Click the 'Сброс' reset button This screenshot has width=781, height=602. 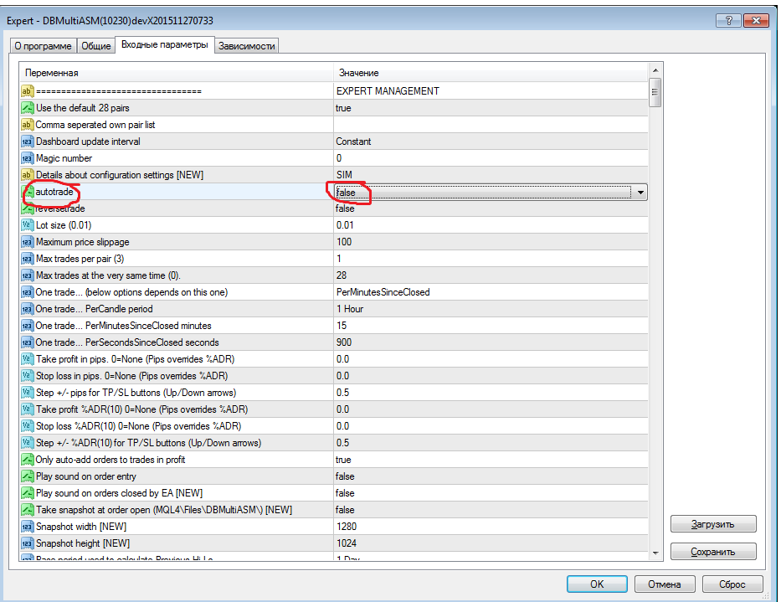[x=732, y=584]
